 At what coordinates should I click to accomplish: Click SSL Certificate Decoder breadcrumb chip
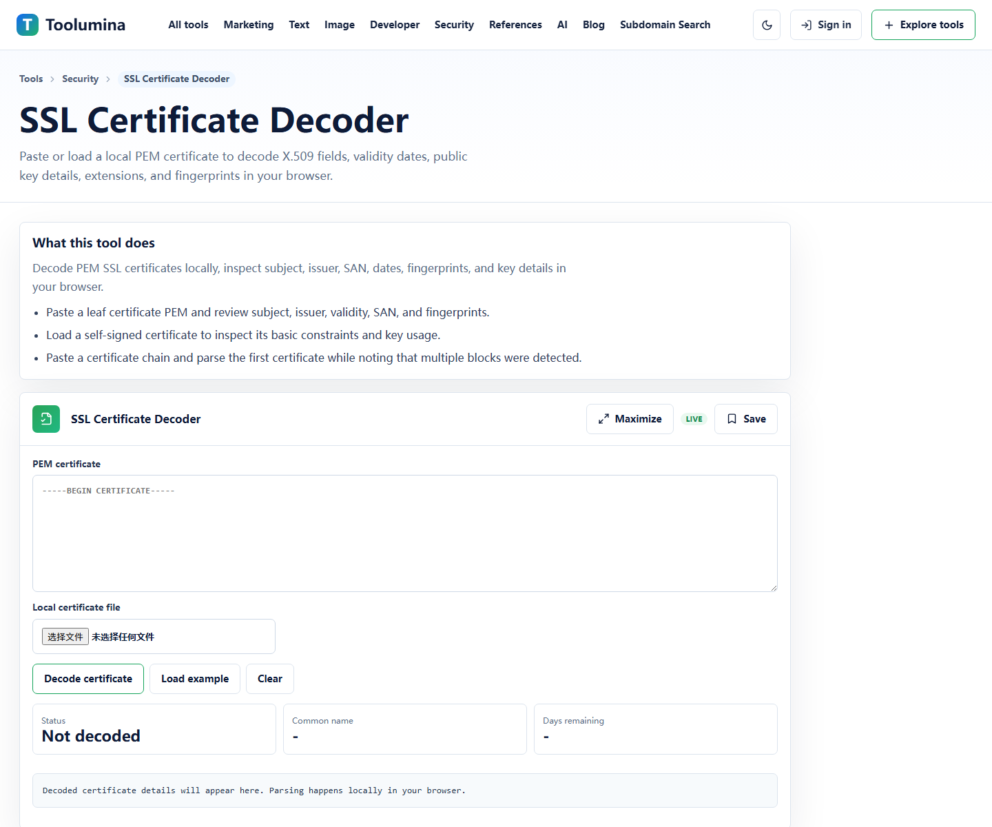176,79
